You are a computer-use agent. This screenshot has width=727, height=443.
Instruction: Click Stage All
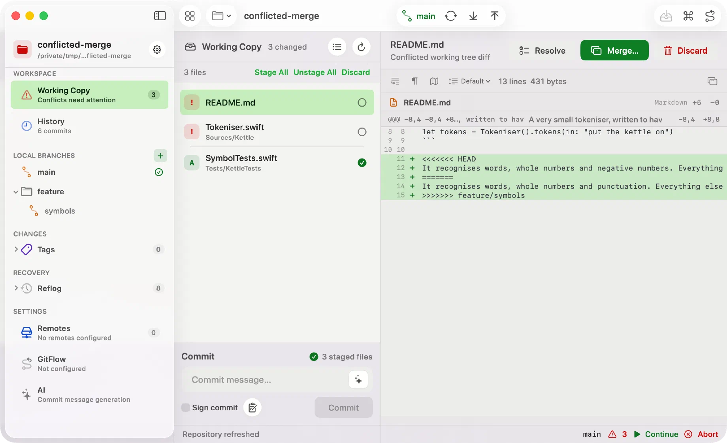271,72
